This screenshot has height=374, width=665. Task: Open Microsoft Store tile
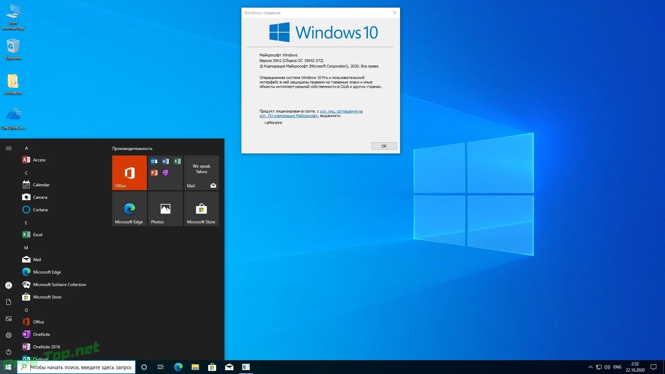(201, 208)
